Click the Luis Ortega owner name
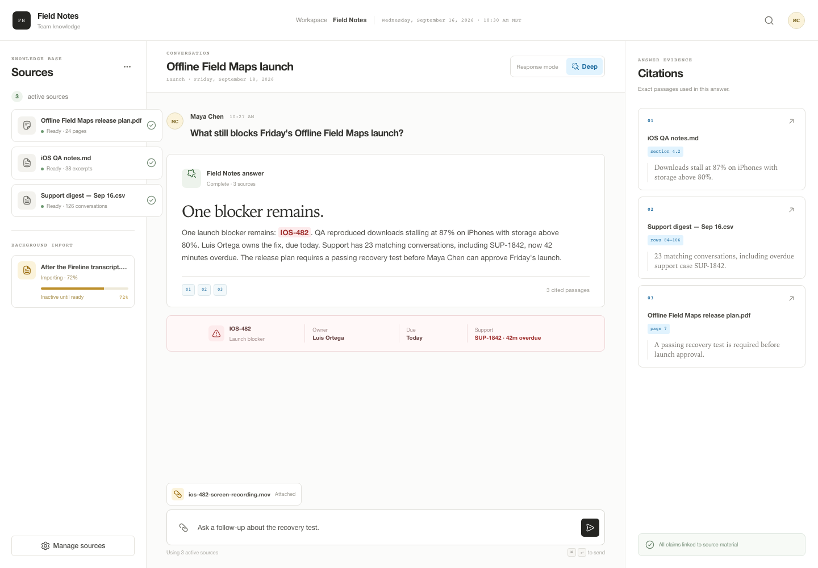Screen dimensions: 818x568 [328, 338]
